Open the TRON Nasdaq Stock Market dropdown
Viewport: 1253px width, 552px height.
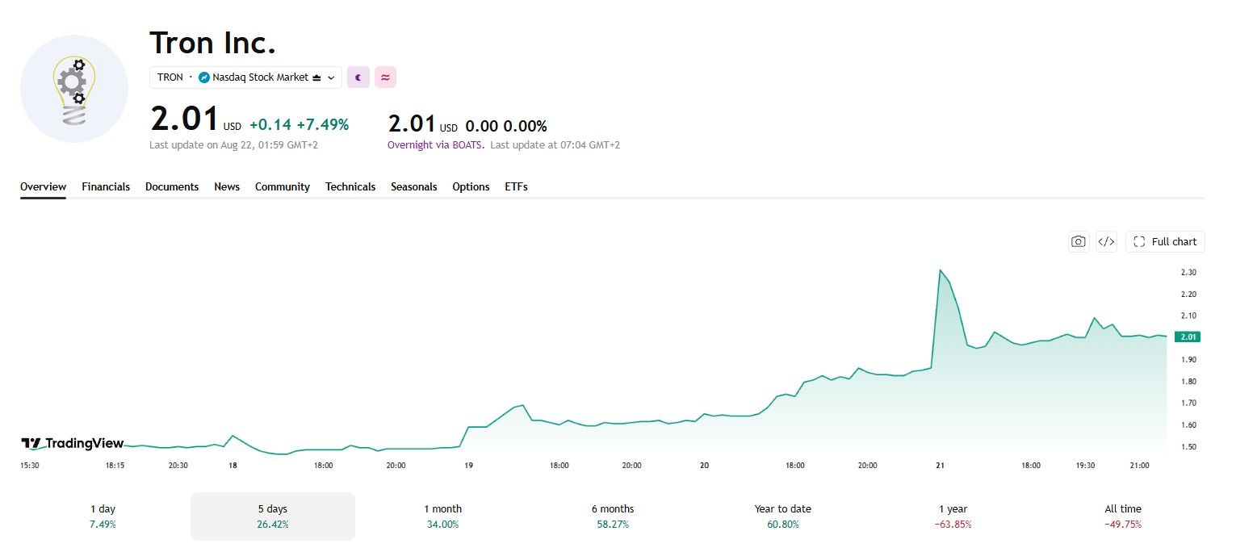tap(245, 77)
